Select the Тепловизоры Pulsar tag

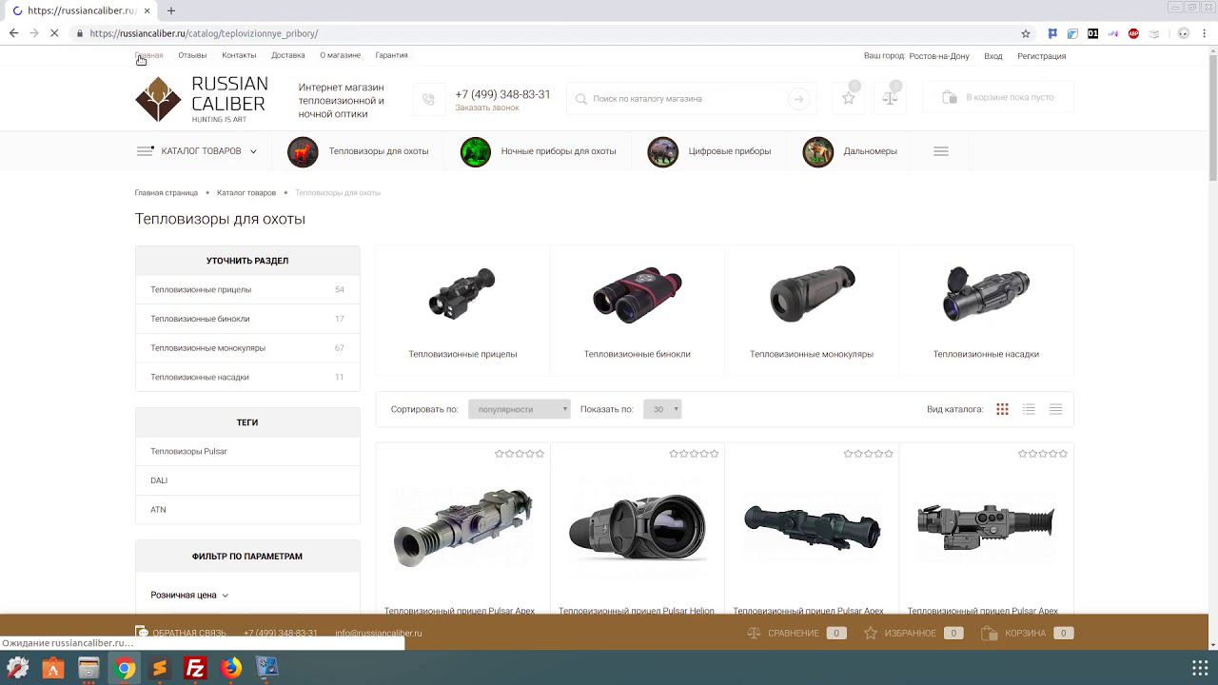(x=188, y=451)
